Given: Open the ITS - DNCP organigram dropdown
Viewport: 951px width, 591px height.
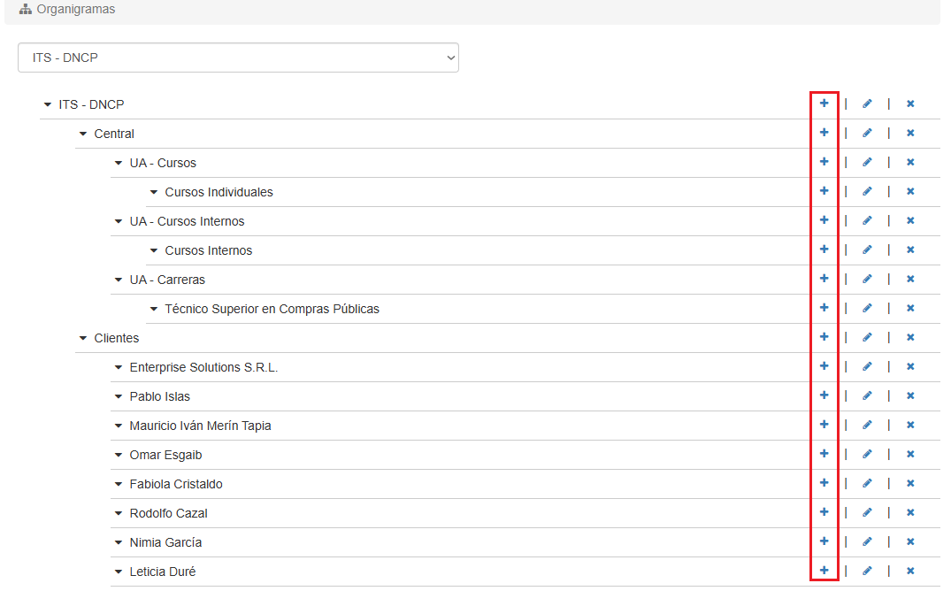Looking at the screenshot, I should [x=238, y=58].
